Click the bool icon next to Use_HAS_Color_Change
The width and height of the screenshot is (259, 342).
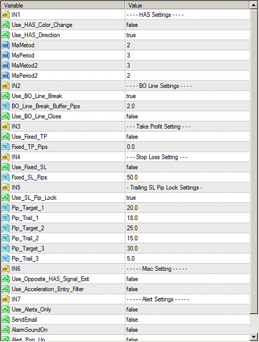[5, 25]
